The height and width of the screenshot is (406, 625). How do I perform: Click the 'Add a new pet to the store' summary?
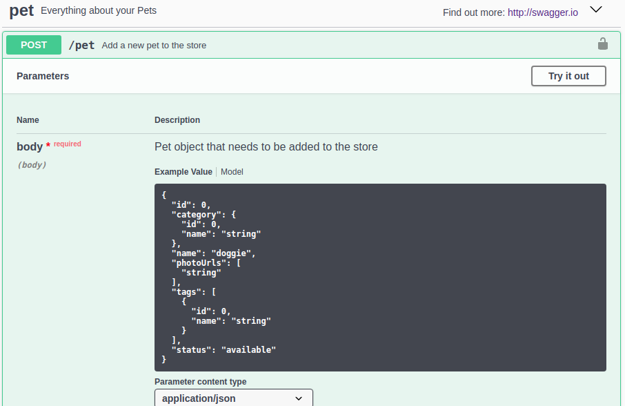point(154,46)
